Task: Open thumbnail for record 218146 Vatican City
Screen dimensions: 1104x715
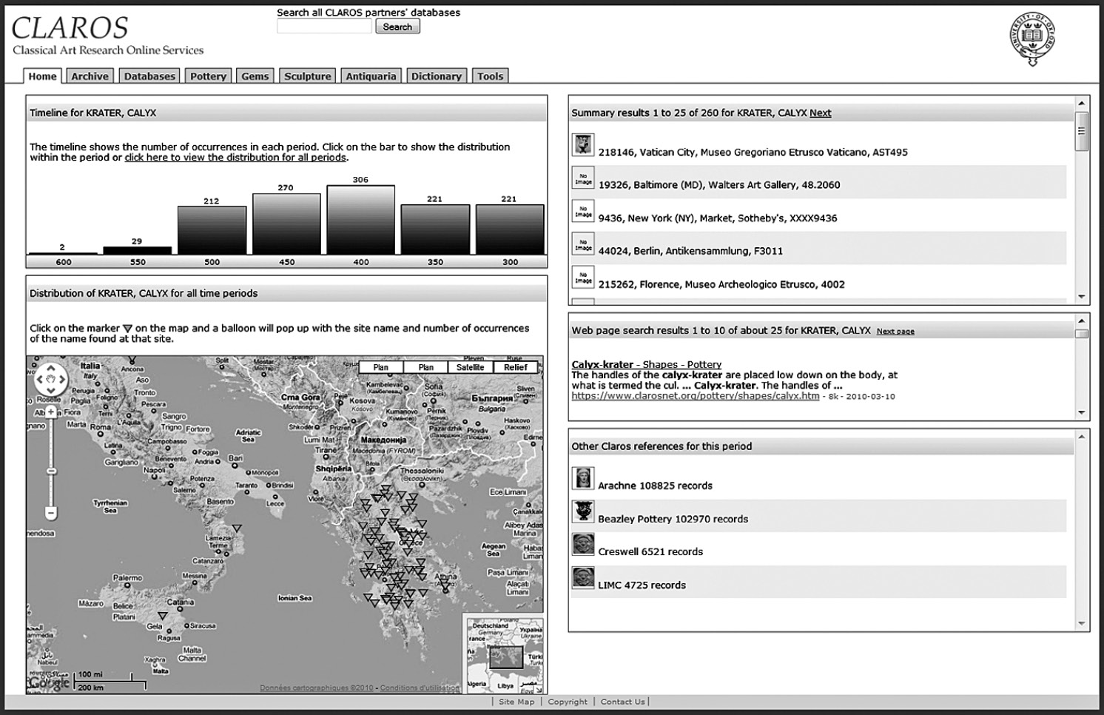Action: pos(583,144)
